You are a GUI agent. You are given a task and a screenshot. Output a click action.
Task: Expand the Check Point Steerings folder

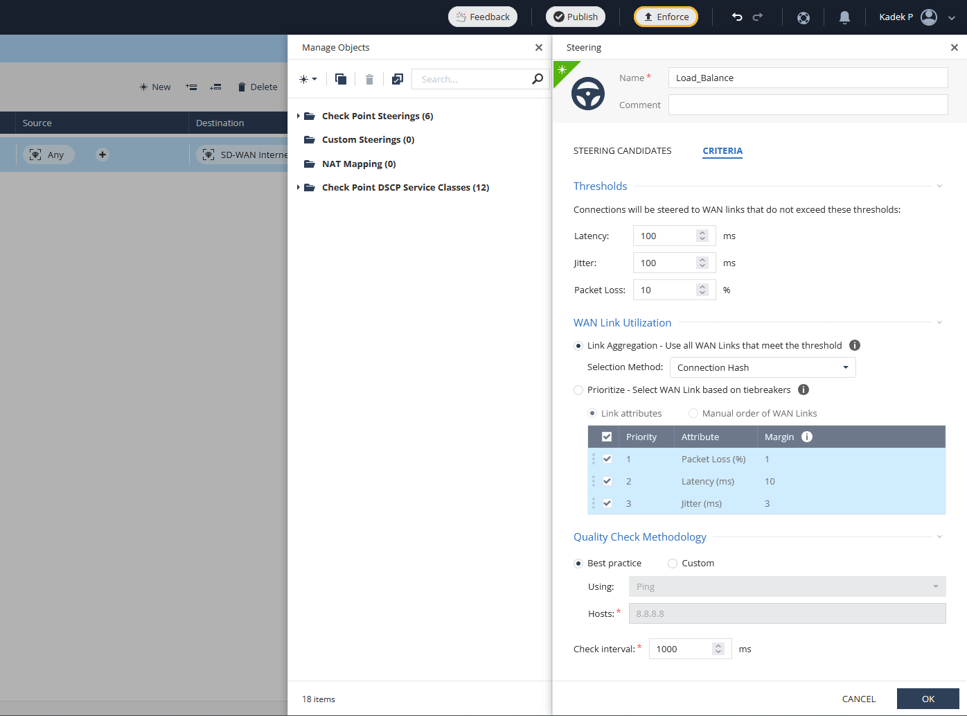pyautogui.click(x=299, y=116)
